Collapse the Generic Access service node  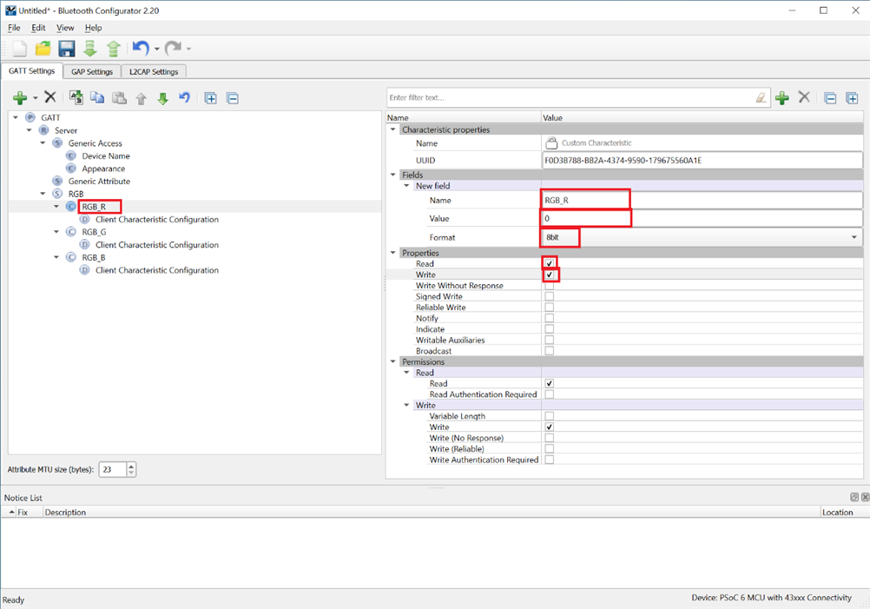coord(43,143)
